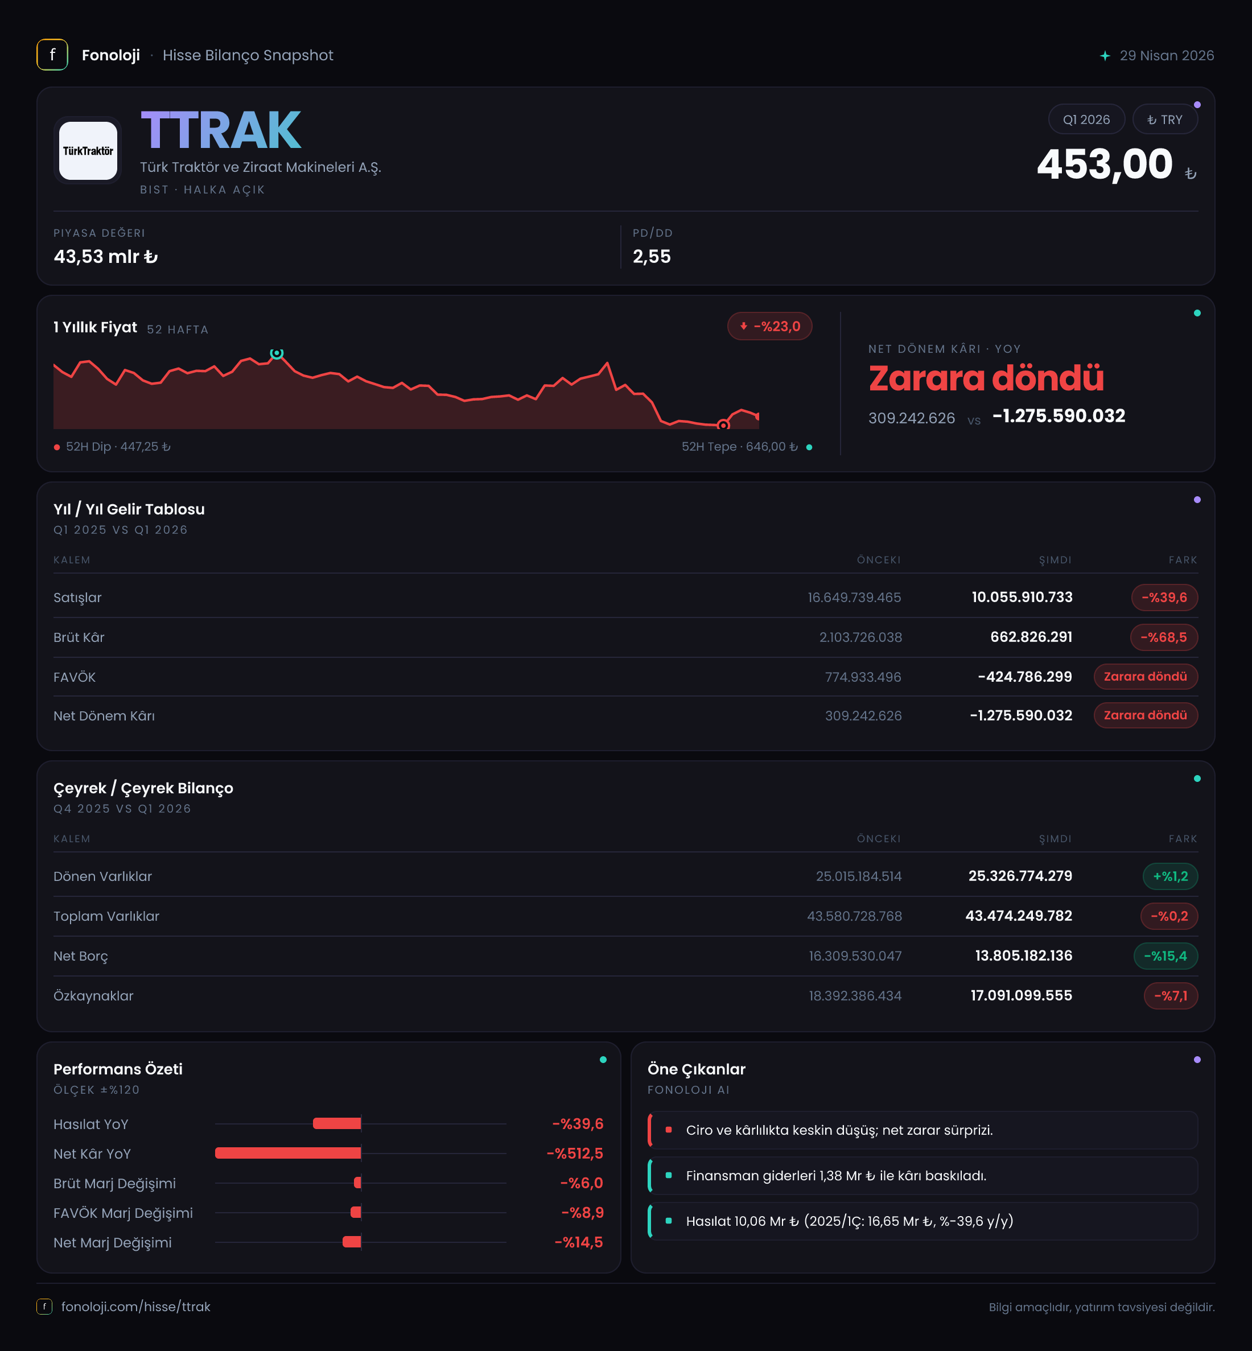This screenshot has width=1252, height=1351.
Task: Click the purple dot on TTRAK header card
Action: (x=1197, y=104)
